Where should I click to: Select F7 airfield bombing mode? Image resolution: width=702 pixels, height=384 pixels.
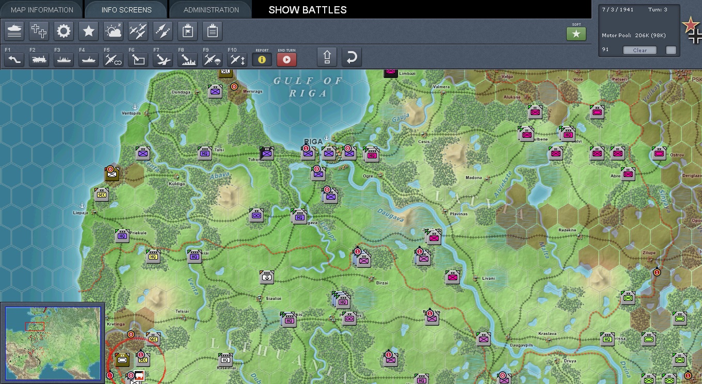pyautogui.click(x=163, y=59)
